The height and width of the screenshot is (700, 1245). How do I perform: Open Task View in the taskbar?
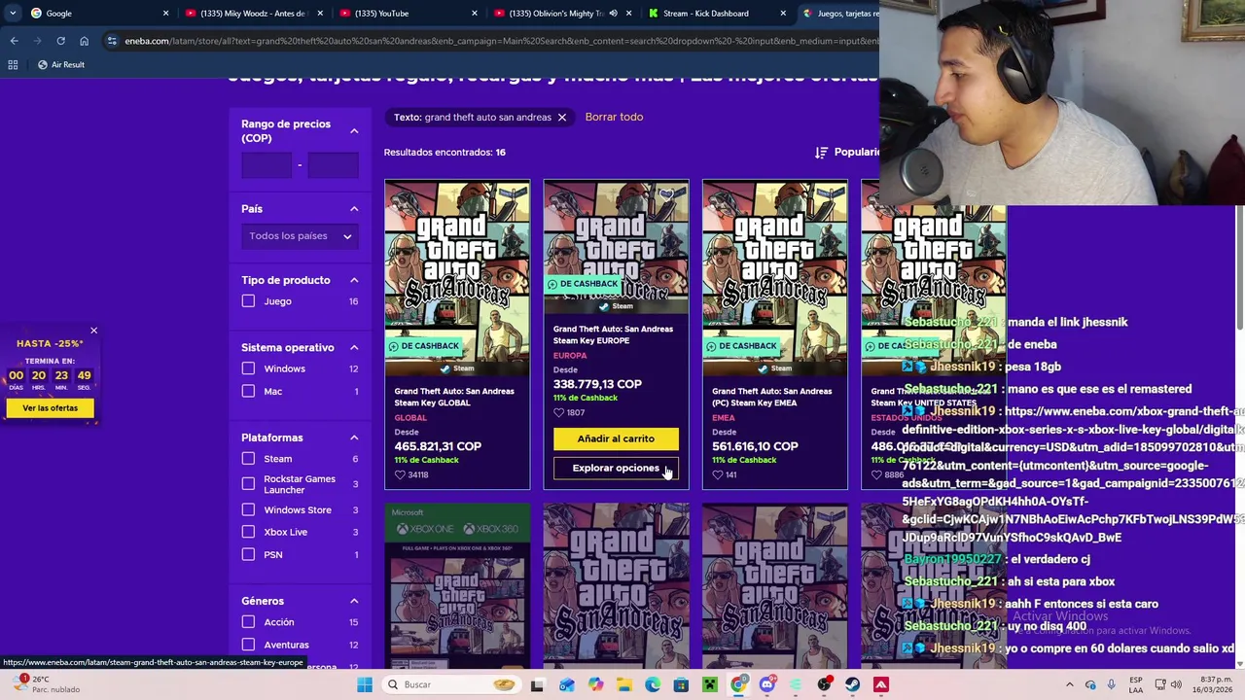(x=537, y=684)
